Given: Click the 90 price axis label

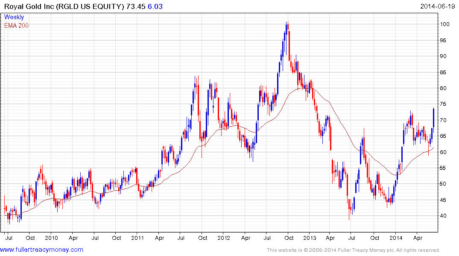Looking at the screenshot, I should point(443,56).
